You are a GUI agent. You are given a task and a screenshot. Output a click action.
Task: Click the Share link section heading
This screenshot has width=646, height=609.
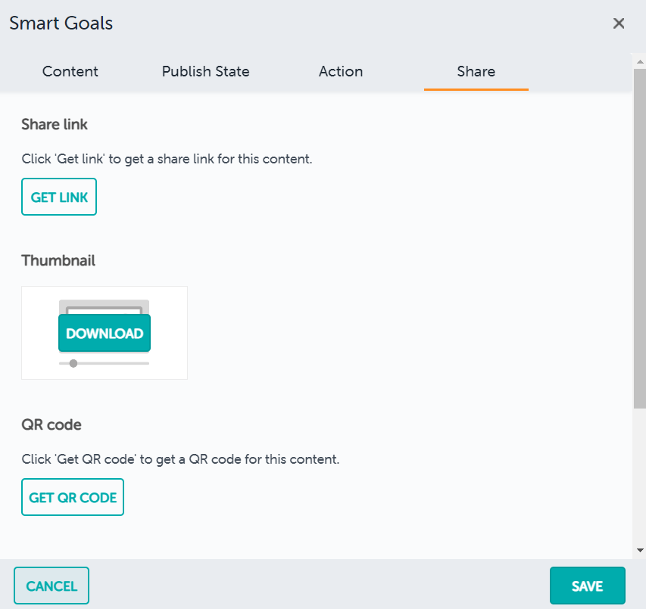55,124
